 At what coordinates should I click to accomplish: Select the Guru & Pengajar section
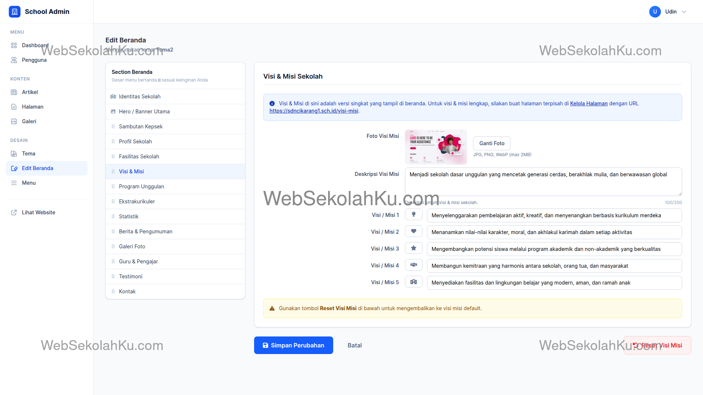pos(175,262)
